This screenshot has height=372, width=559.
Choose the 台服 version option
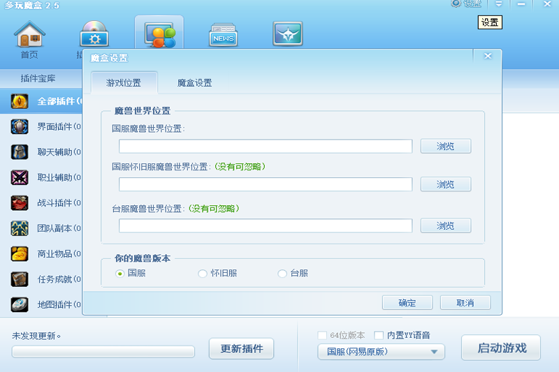tap(282, 274)
